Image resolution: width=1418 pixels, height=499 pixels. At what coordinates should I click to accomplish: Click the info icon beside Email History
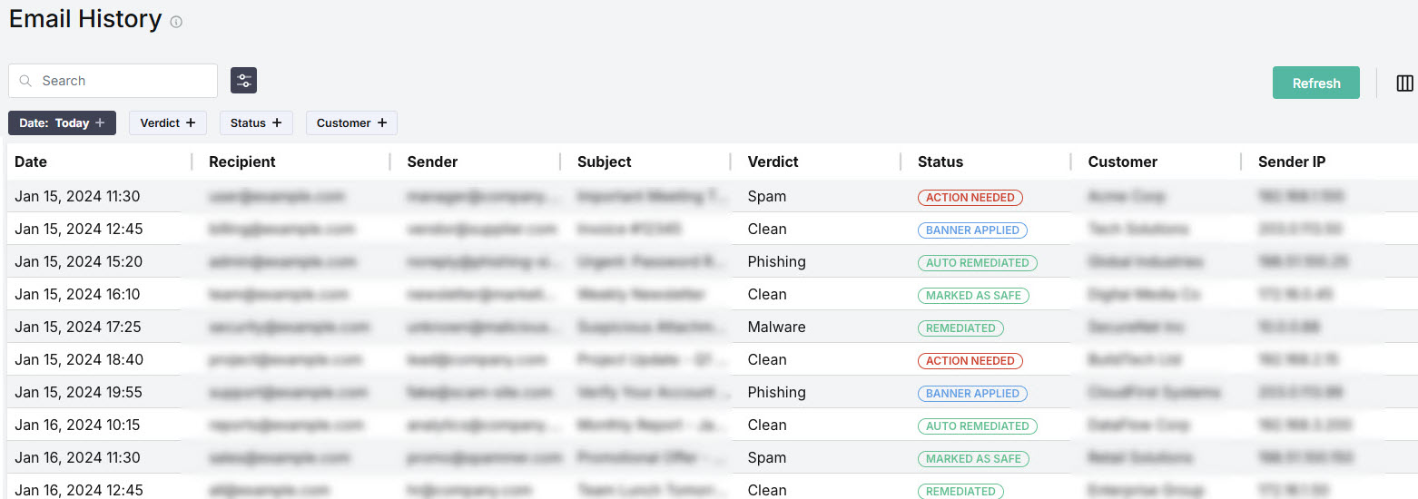click(176, 22)
